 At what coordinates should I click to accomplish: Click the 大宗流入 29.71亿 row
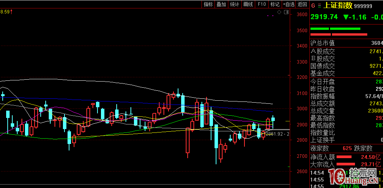tap(347, 164)
